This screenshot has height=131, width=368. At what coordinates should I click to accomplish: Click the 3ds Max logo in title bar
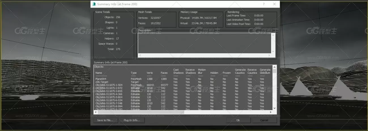94,4
